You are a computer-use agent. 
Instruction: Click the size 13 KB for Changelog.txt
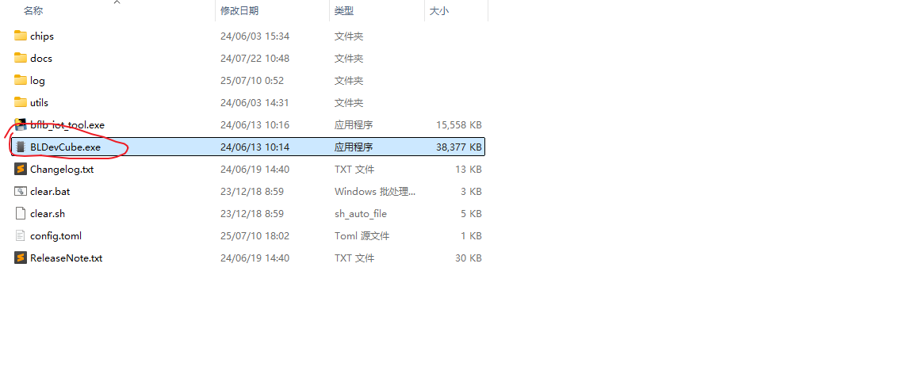click(469, 170)
